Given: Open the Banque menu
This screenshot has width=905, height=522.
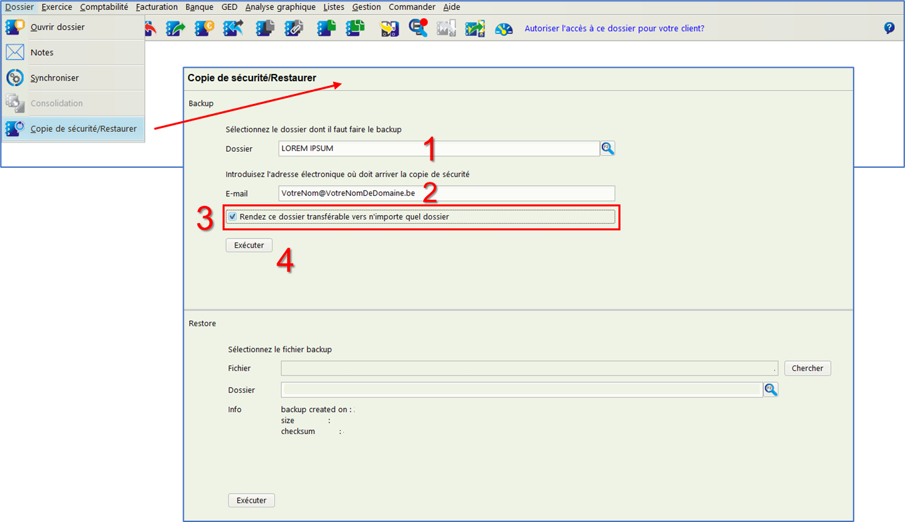Looking at the screenshot, I should click(x=199, y=7).
